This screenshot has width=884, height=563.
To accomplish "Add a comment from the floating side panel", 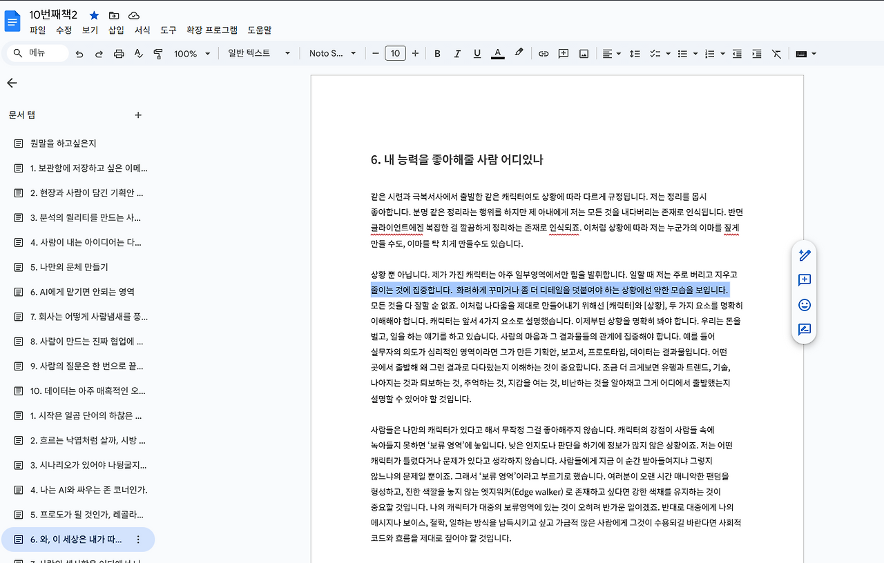I will [x=804, y=280].
